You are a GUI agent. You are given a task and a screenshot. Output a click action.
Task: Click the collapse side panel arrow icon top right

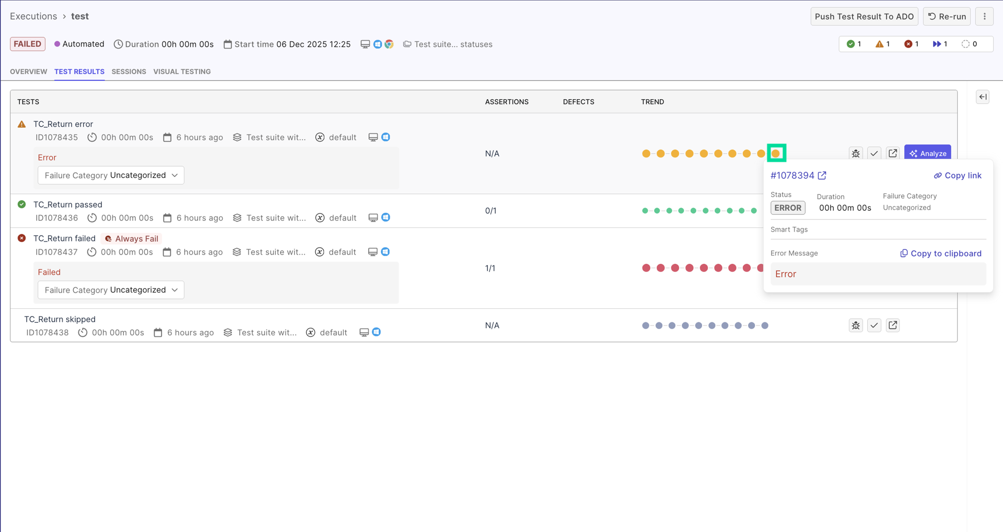(983, 96)
